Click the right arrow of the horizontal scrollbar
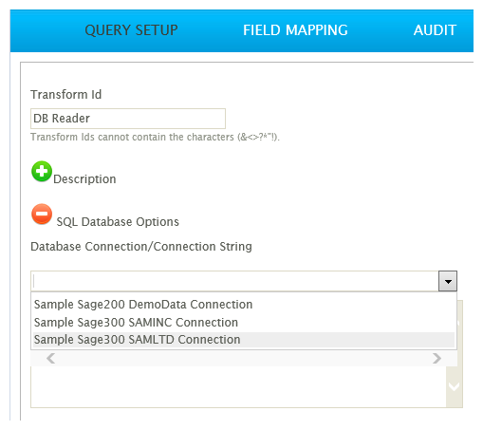 point(437,359)
